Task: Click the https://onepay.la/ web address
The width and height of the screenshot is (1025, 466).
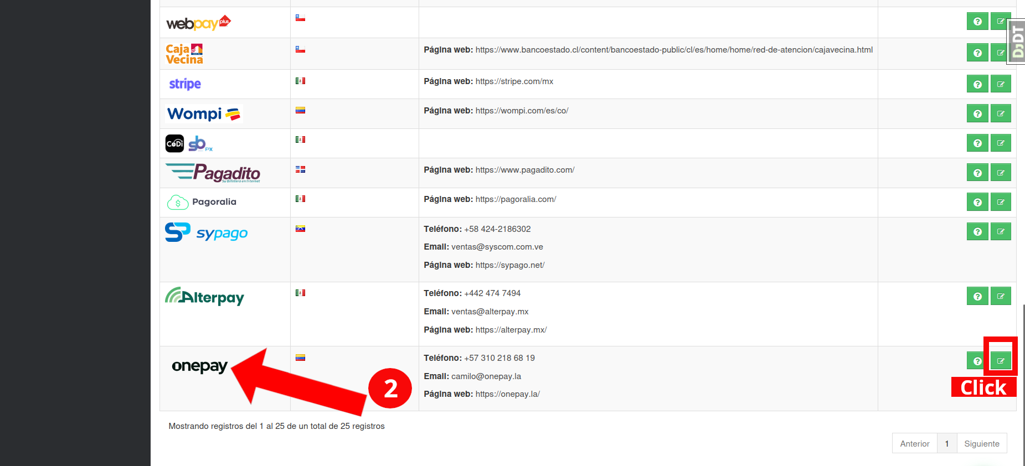Action: (507, 394)
